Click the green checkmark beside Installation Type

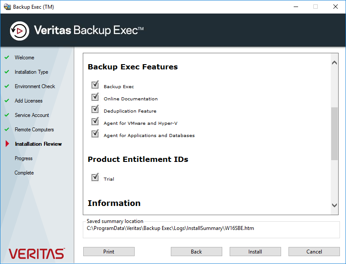coord(7,72)
